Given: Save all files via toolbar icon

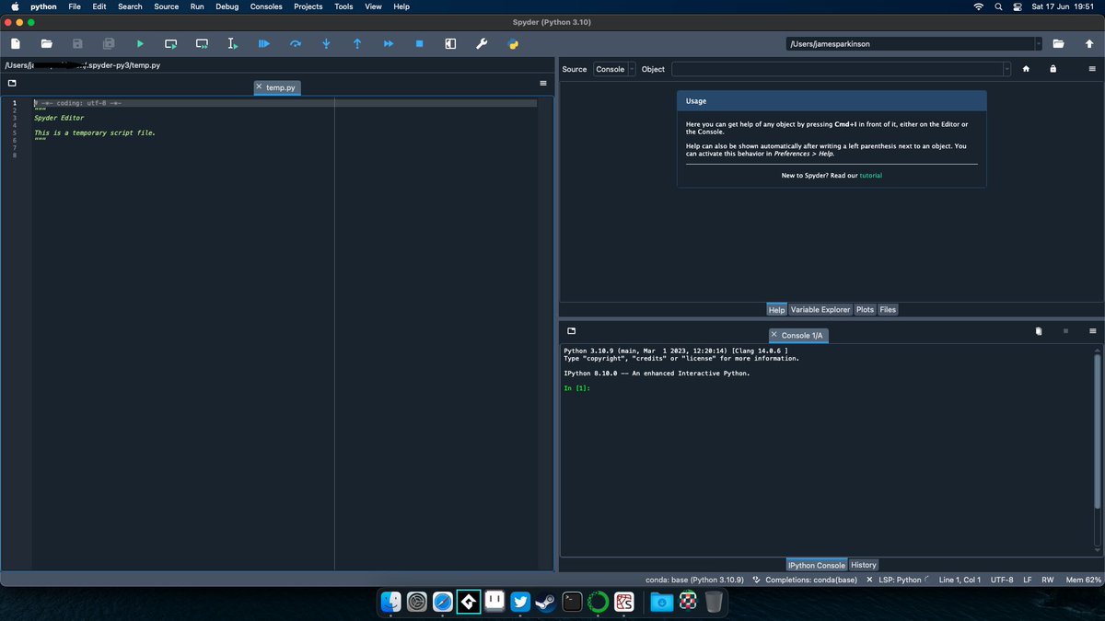Looking at the screenshot, I should 109,43.
